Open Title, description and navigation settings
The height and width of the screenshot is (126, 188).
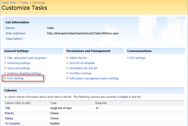(26, 58)
